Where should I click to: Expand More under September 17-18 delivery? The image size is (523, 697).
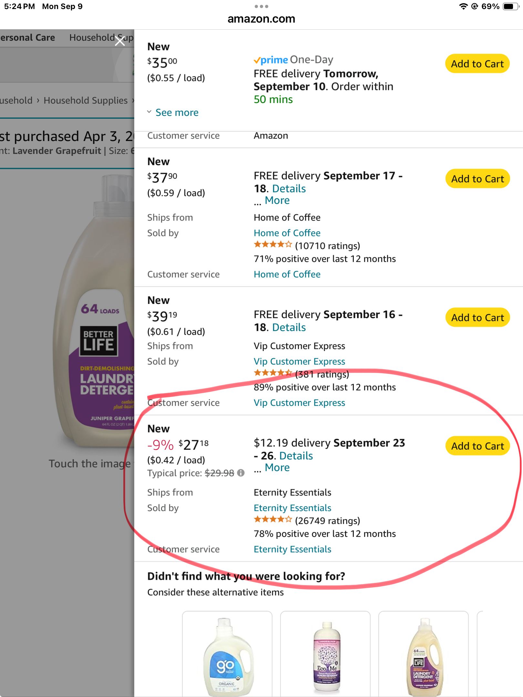[x=277, y=200]
